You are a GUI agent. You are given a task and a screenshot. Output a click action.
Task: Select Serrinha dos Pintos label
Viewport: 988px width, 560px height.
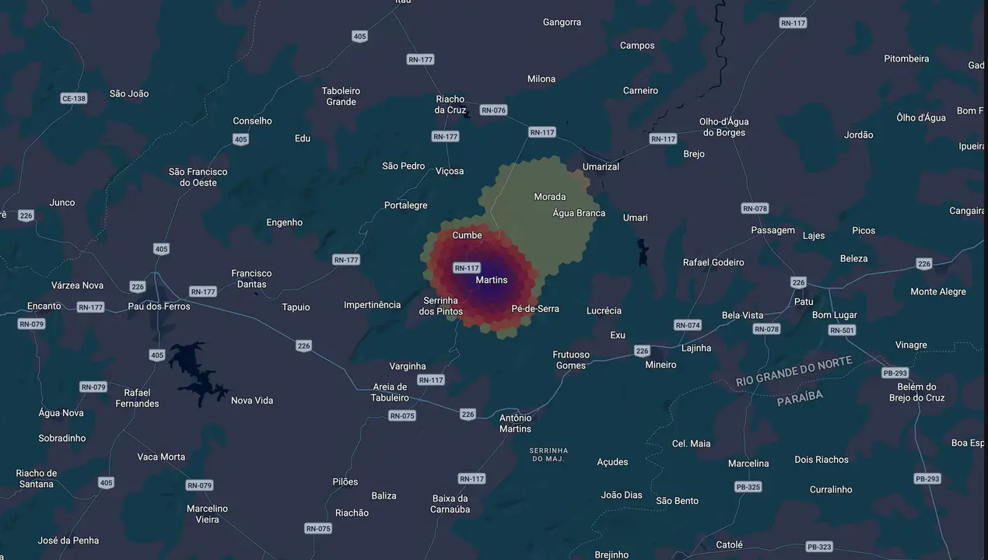click(441, 306)
